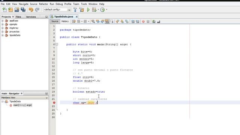This screenshot has width=240, height=135.
Task: Build the project with hammer icon
Action: coord(75,10)
